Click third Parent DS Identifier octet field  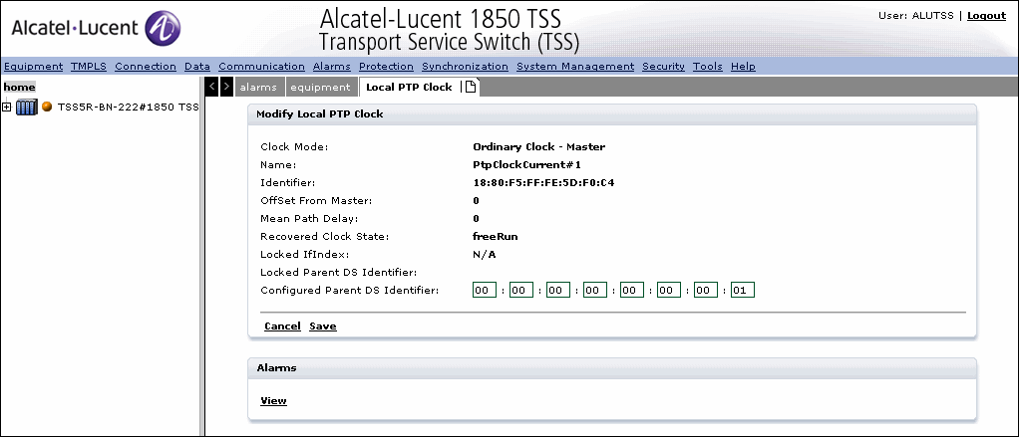pos(558,290)
